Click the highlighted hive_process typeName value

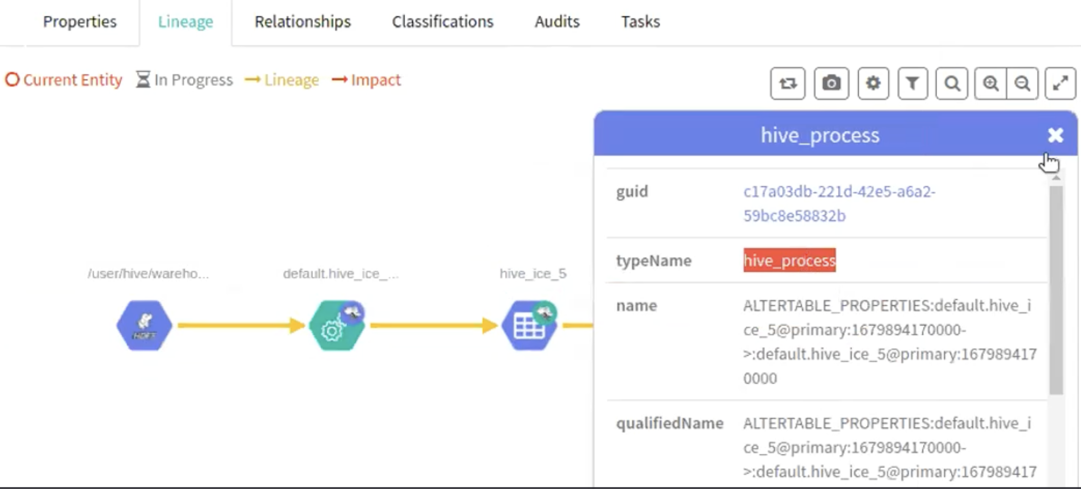tap(789, 260)
